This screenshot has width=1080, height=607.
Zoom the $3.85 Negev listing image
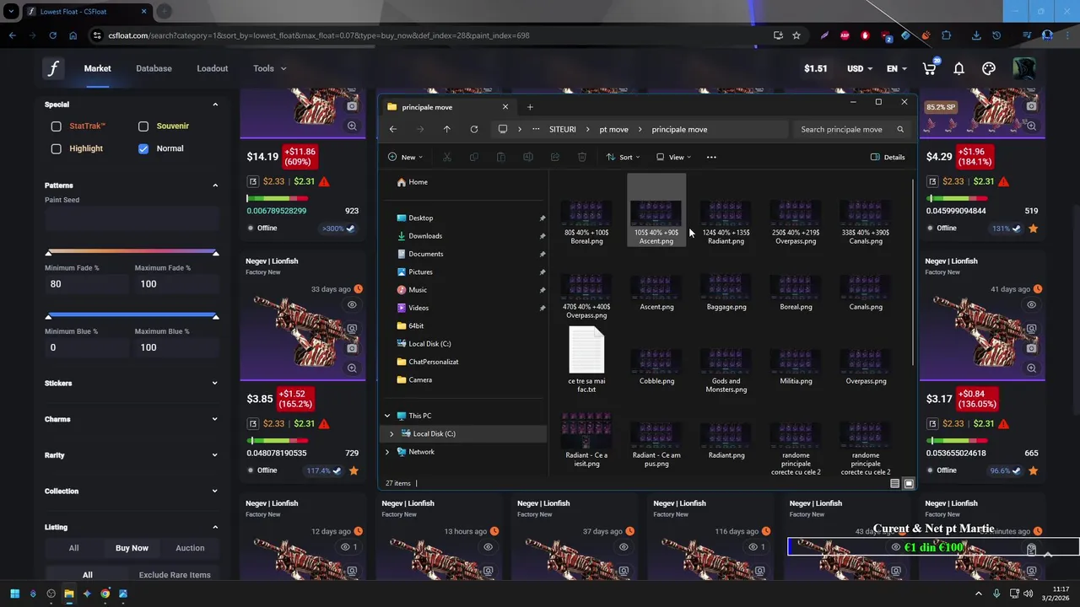pos(352,368)
